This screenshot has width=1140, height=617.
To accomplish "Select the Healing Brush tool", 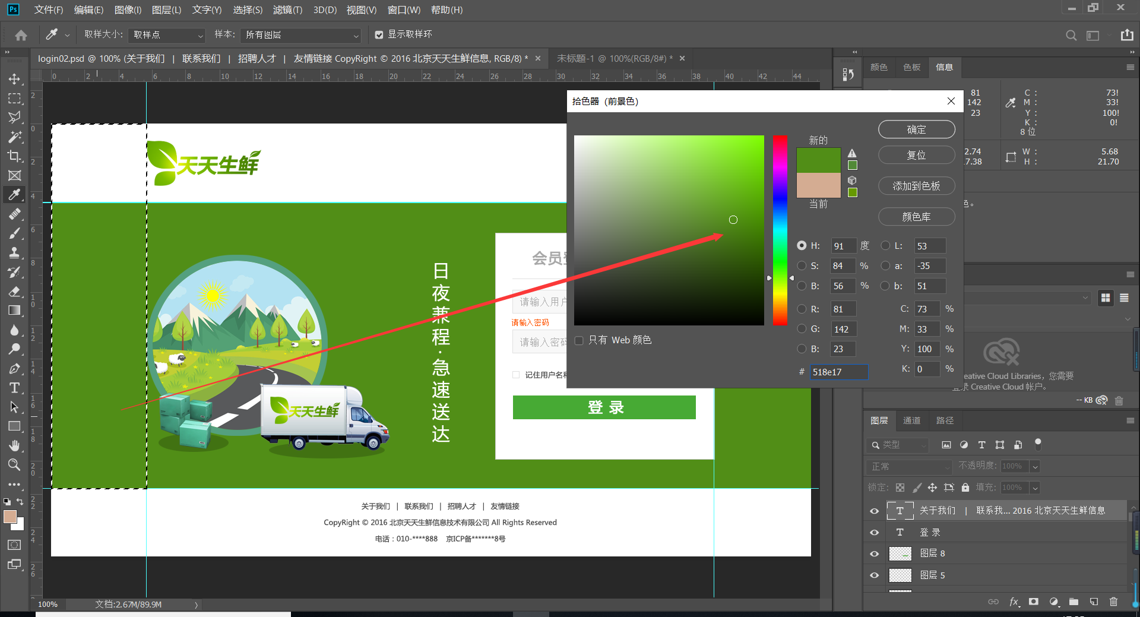I will [x=14, y=214].
